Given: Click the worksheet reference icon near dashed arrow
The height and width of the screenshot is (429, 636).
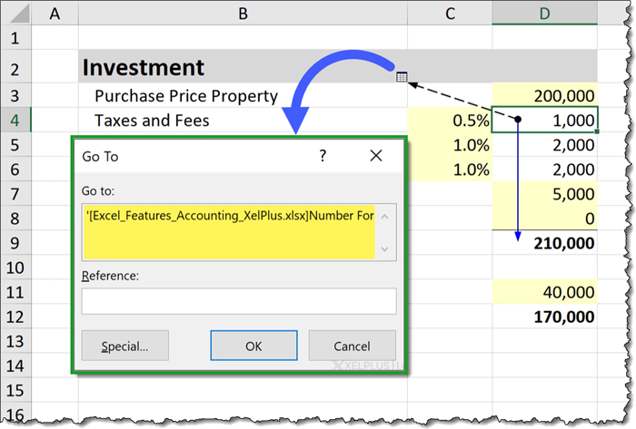Looking at the screenshot, I should [402, 79].
